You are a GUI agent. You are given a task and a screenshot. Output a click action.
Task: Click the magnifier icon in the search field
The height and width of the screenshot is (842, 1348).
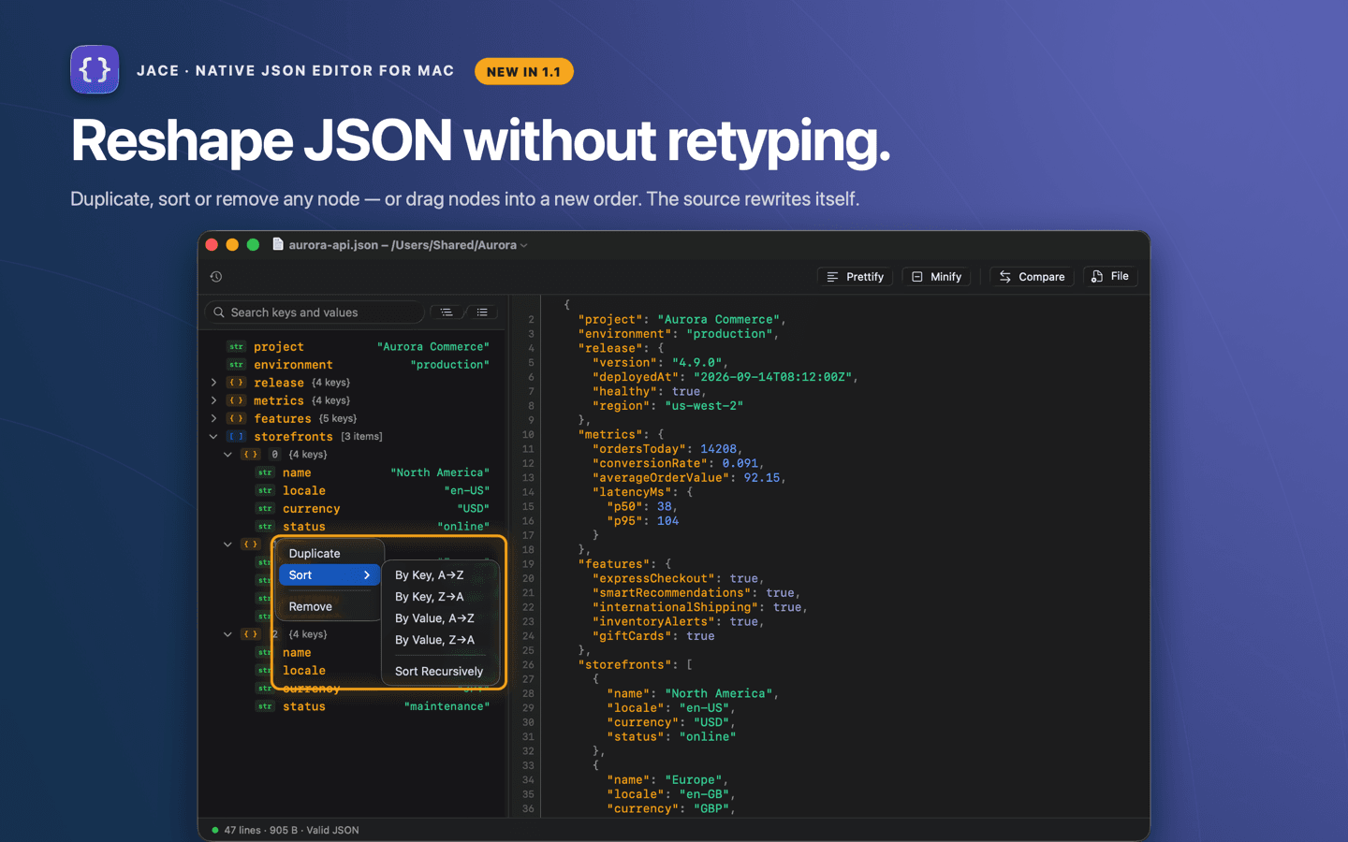click(219, 312)
